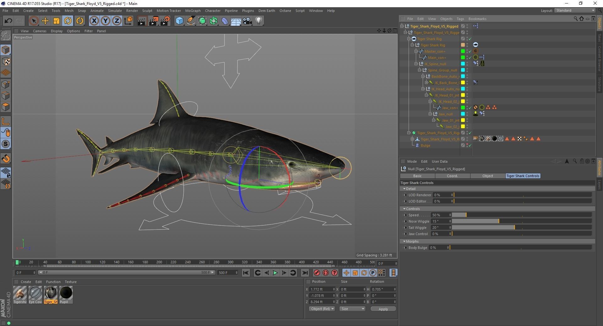The height and width of the screenshot is (326, 603).
Task: Enable Edges mode
Action: (x=6, y=96)
